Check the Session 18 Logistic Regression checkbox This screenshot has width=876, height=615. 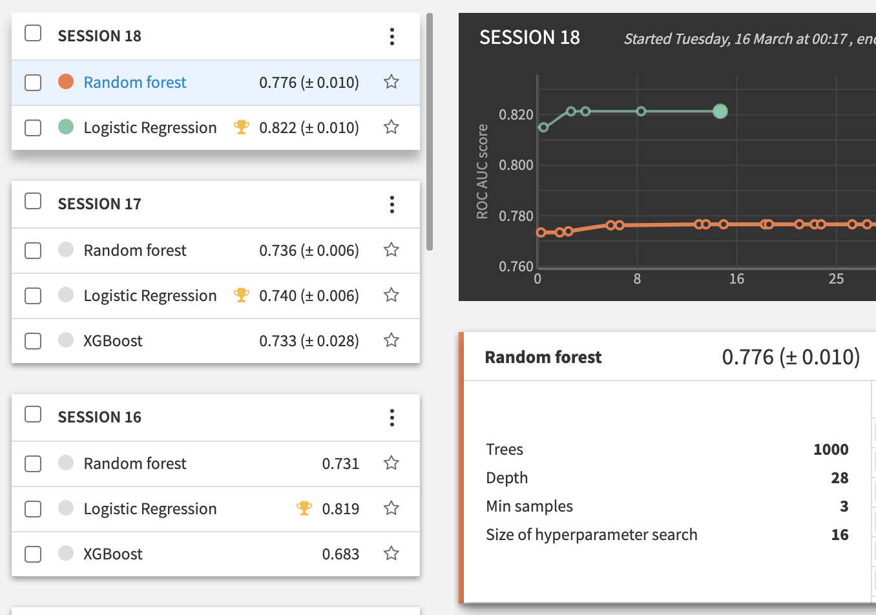click(33, 128)
